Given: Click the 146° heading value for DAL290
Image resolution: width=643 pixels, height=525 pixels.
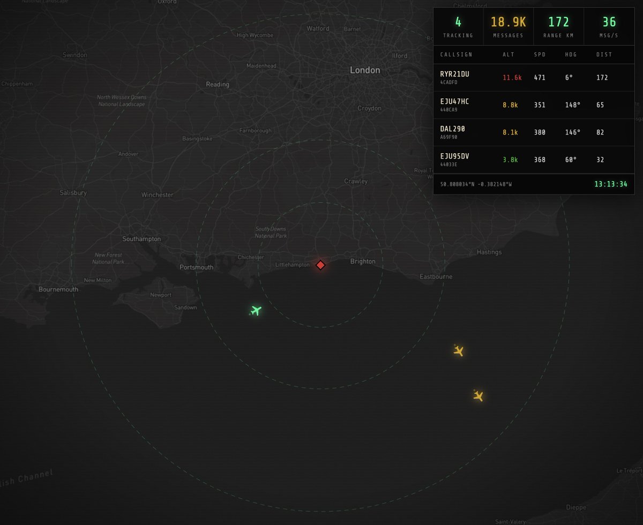Looking at the screenshot, I should pyautogui.click(x=573, y=132).
